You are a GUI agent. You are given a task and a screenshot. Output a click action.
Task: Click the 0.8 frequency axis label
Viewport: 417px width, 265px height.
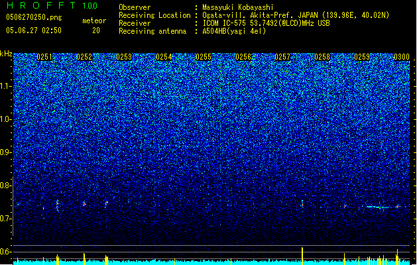[6, 185]
